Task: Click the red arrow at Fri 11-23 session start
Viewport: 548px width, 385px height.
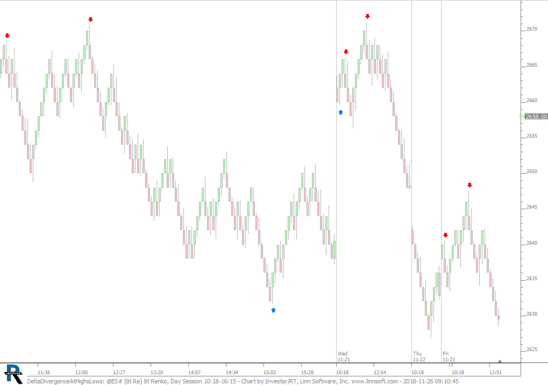Action: [445, 235]
